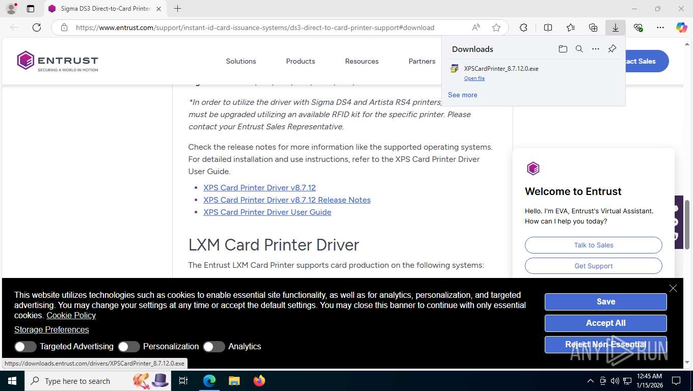Launch Firefox from the taskbar

click(259, 381)
